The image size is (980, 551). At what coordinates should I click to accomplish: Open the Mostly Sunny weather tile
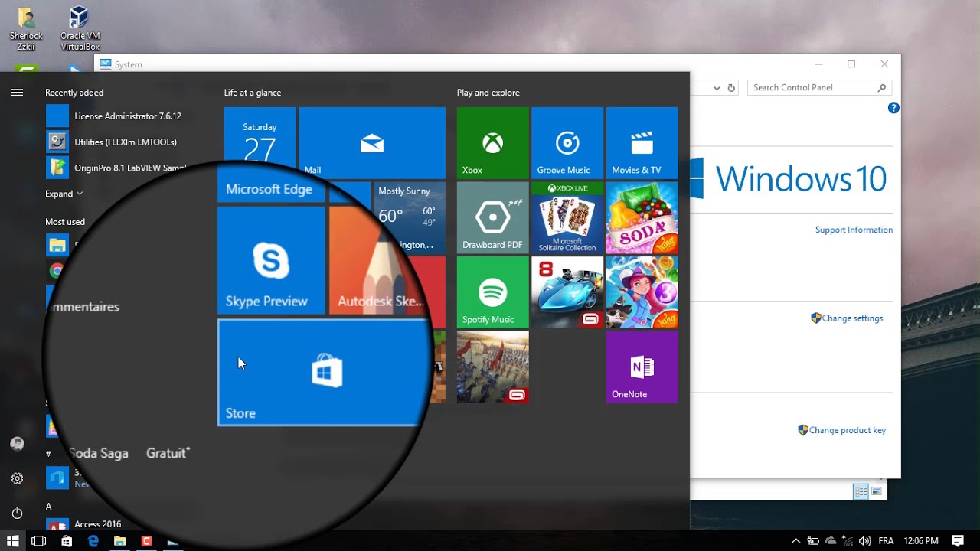pos(409,217)
